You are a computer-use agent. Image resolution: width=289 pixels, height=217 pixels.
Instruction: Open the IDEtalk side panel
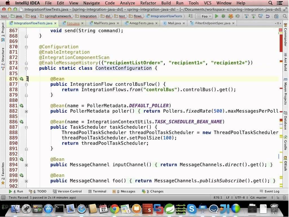pos(286,164)
